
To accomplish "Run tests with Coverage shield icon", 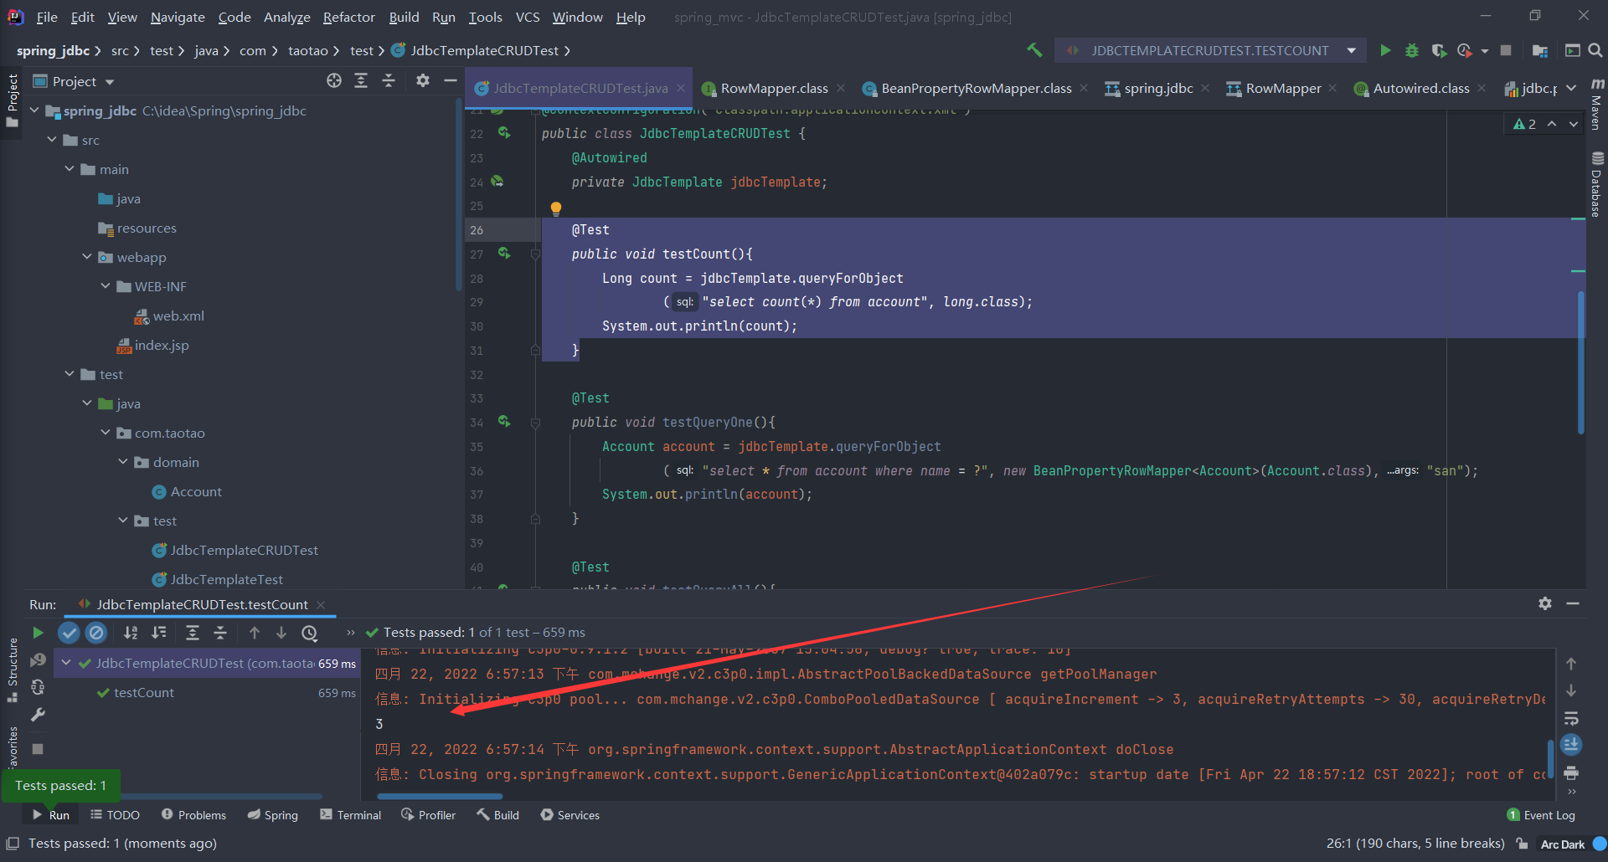I will click(x=1440, y=50).
